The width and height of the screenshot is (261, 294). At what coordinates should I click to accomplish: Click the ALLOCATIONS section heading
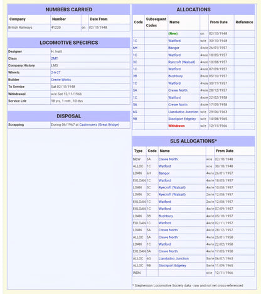[193, 9]
